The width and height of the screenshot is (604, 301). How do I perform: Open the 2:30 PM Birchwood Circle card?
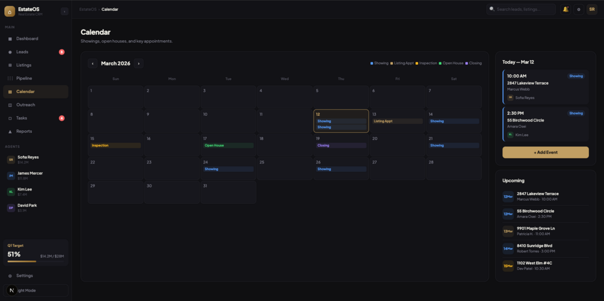[546, 124]
